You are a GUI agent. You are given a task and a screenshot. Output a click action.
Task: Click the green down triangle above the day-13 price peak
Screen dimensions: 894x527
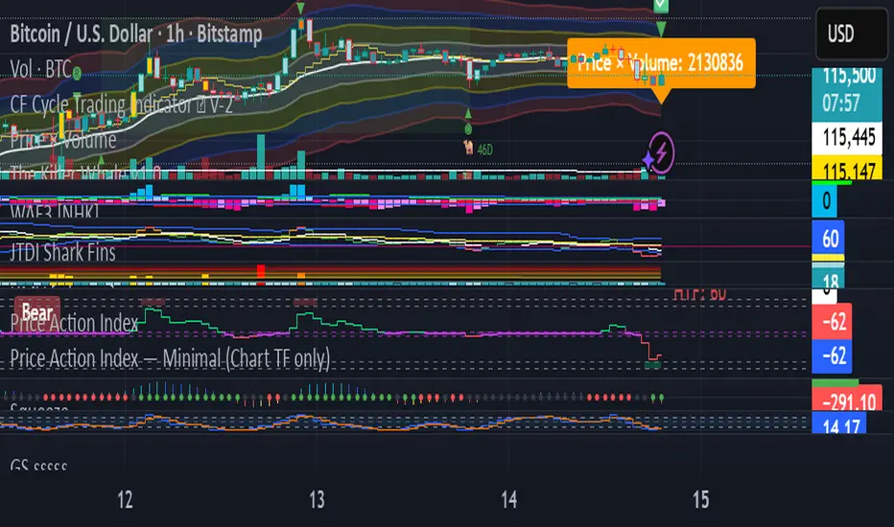300,8
